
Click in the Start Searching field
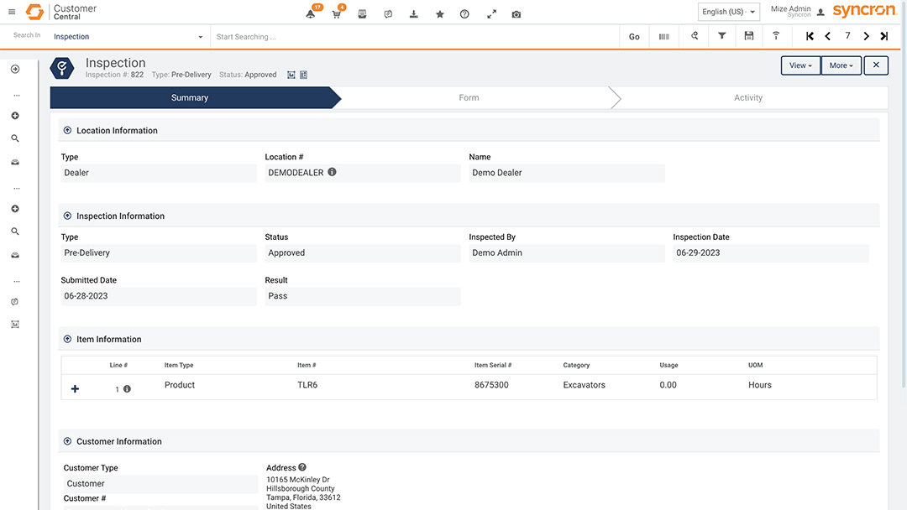[413, 36]
